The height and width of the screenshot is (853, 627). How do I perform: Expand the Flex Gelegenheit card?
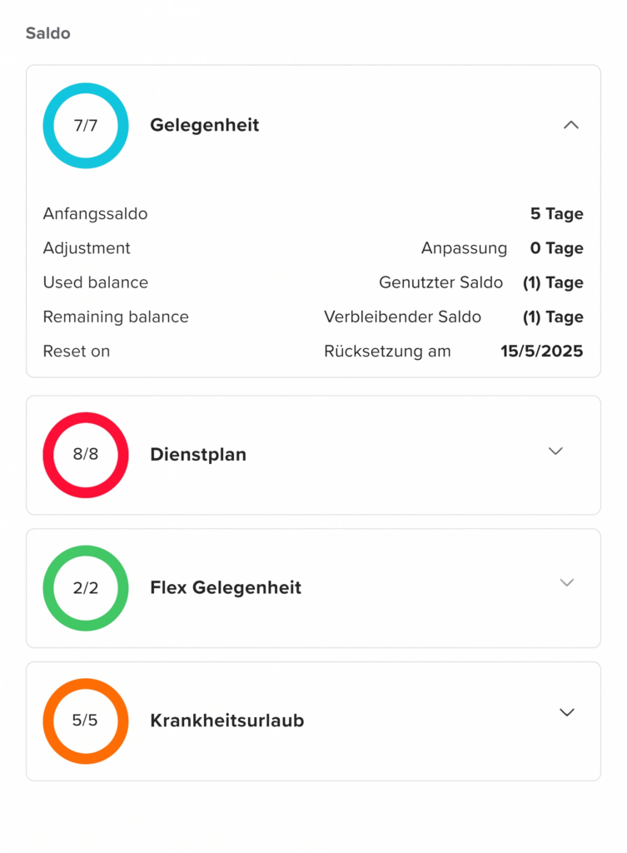point(567,583)
